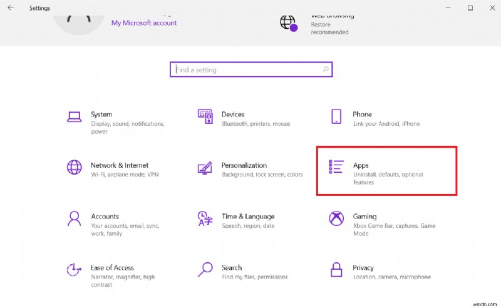Screen dimensions: 501x308
Task: Open Time & Language icon
Action: [205, 218]
